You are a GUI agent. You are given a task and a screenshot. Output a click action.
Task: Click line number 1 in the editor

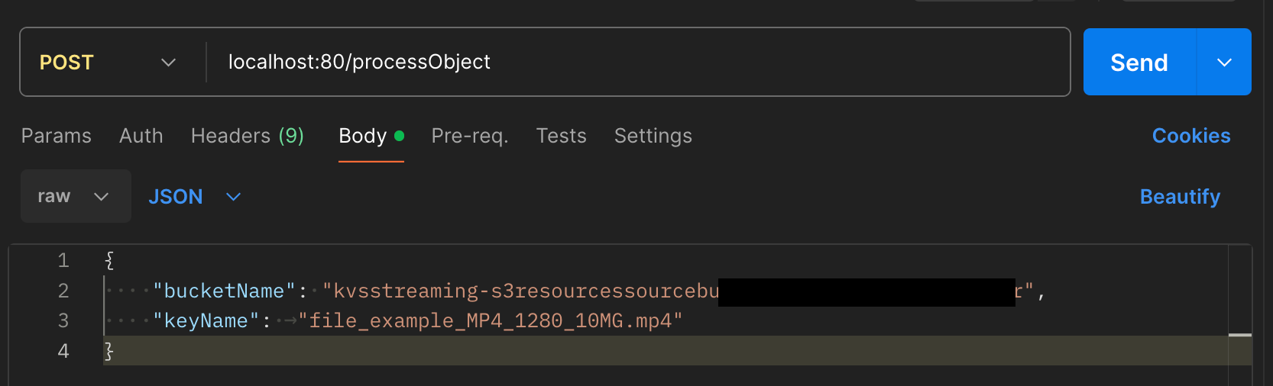pyautogui.click(x=63, y=261)
